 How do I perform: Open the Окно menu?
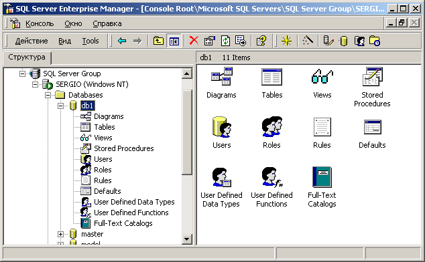[x=73, y=24]
